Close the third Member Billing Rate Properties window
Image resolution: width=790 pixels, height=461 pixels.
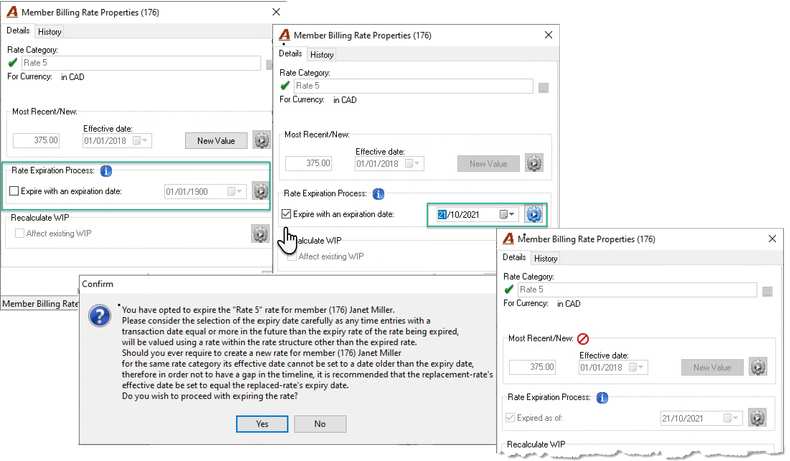point(772,239)
